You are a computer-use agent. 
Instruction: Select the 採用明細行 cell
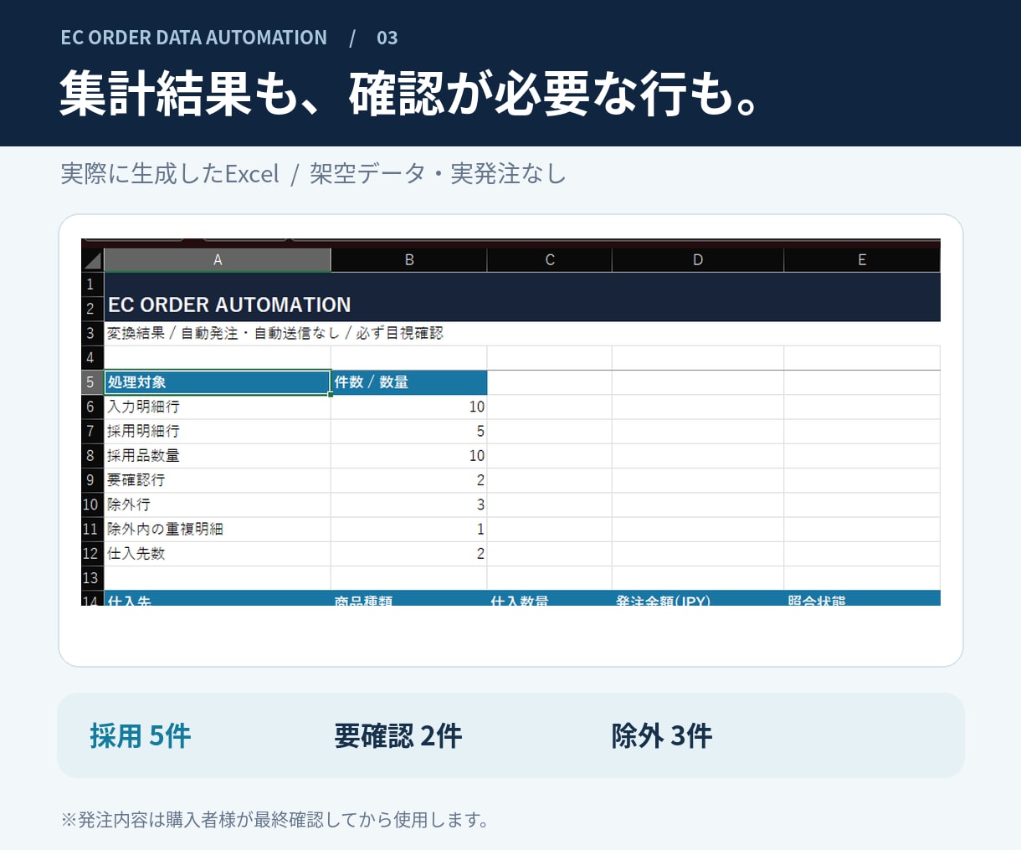[x=218, y=431]
